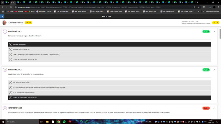This screenshot has width=221, height=124.
Task: Click the page vertical scrollbar thumb
Action: [x=220, y=34]
